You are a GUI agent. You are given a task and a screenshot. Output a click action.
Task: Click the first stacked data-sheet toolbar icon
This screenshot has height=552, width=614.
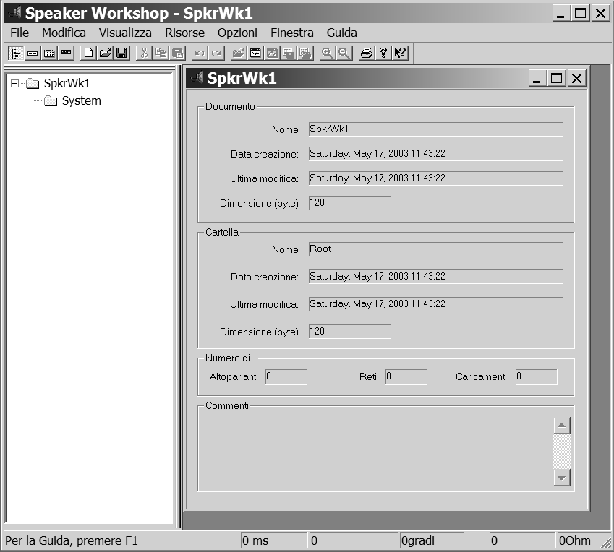pyautogui.click(x=289, y=53)
